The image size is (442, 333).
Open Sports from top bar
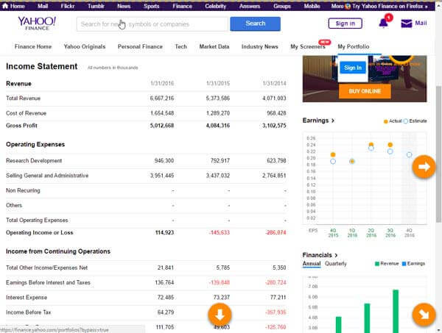click(x=151, y=6)
